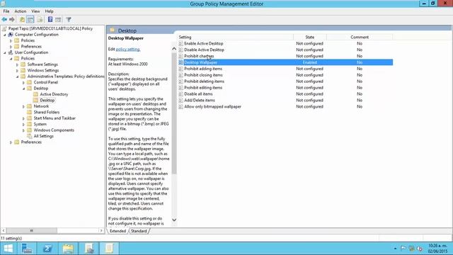Click the Up one level folder icon
453x255 pixels.
22,19
